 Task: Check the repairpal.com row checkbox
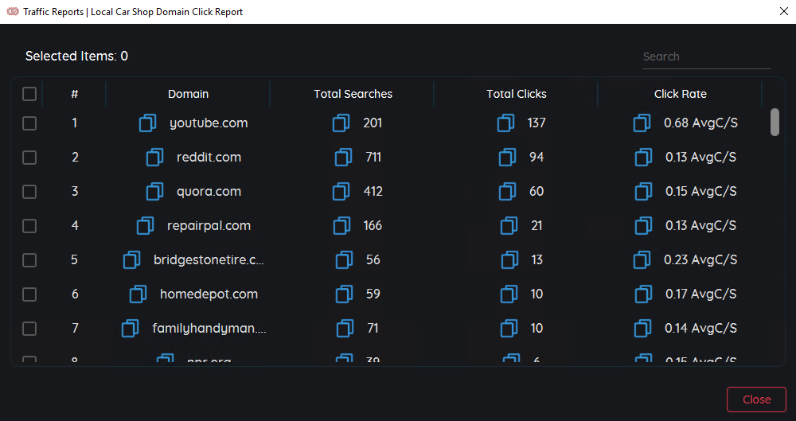(x=29, y=225)
